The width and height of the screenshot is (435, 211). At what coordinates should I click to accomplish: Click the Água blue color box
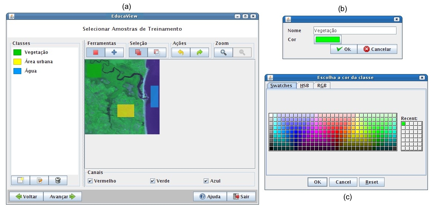tap(17, 71)
